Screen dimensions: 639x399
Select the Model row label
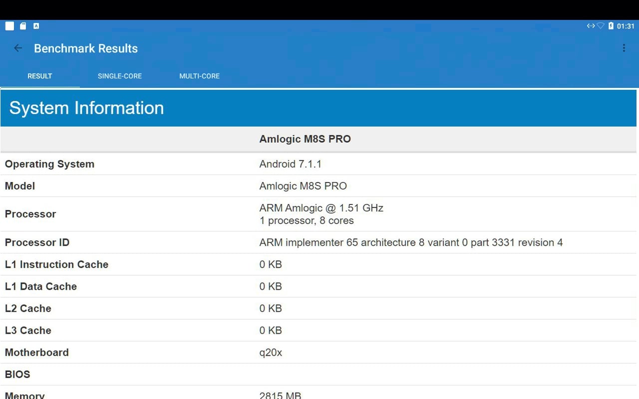tap(20, 186)
